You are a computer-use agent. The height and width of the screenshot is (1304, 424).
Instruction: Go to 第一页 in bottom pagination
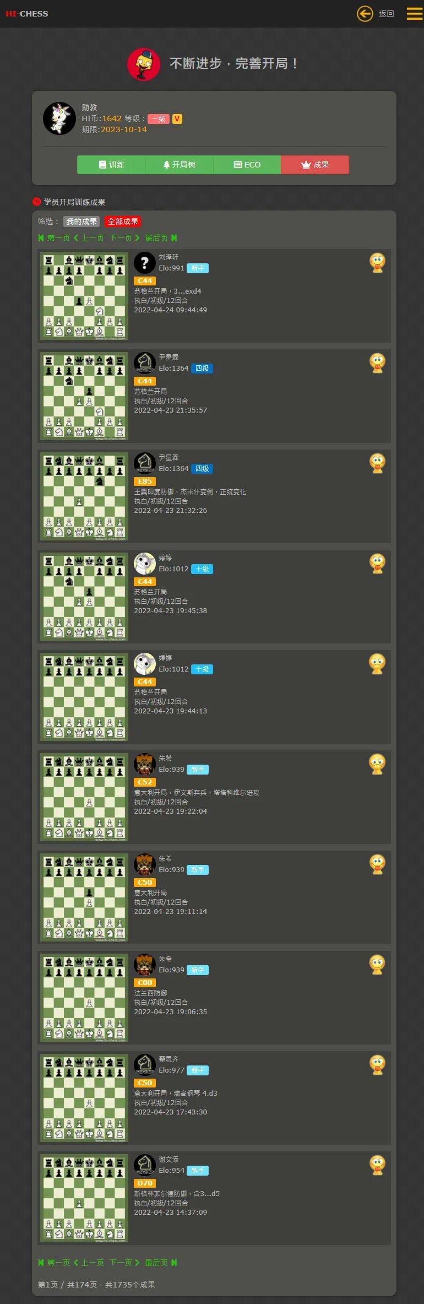[x=54, y=1262]
